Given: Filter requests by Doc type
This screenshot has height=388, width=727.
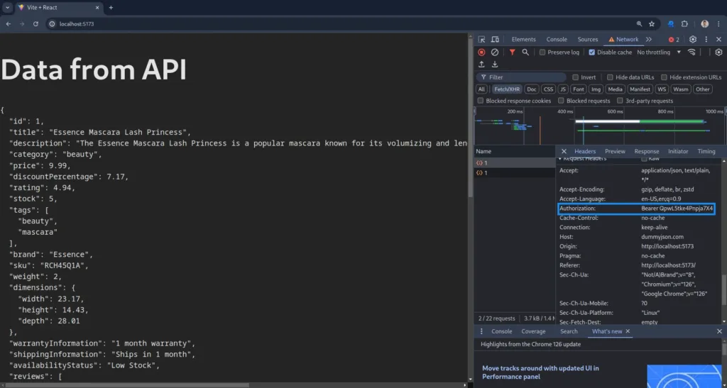Looking at the screenshot, I should pyautogui.click(x=531, y=89).
